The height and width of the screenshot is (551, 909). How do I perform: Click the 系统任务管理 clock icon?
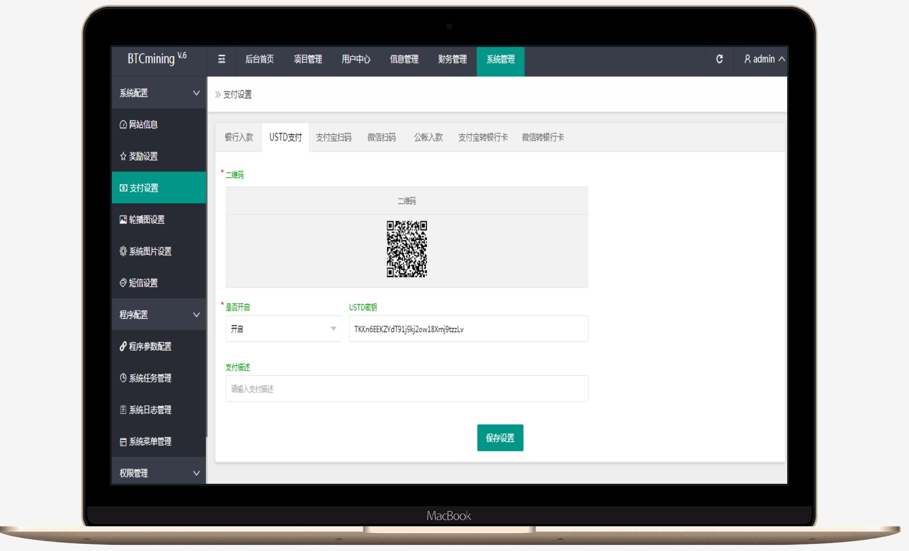click(x=123, y=378)
